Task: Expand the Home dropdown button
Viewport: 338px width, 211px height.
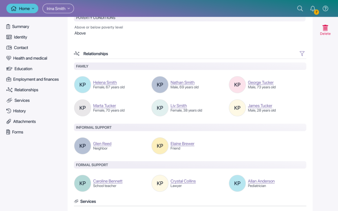Action: pos(22,8)
